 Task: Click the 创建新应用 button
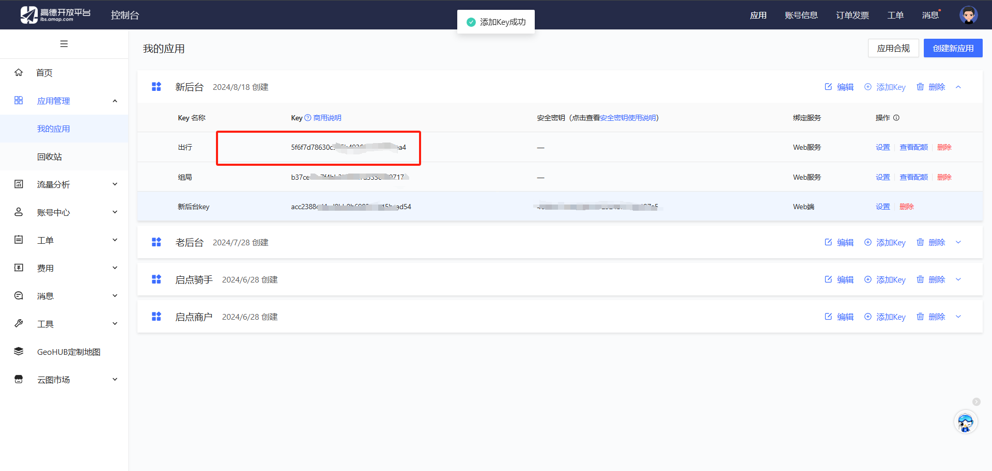[953, 49]
